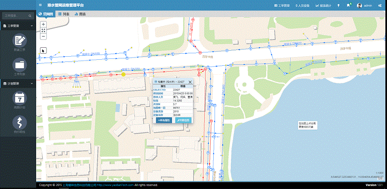Switch to the 图表 tab
The image size is (387, 189).
tap(80, 14)
